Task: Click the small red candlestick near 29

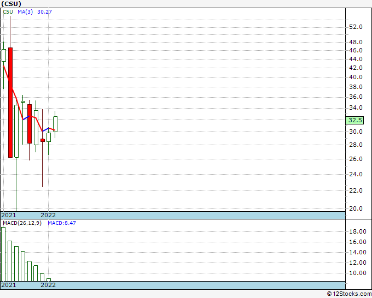Action: coord(43,140)
